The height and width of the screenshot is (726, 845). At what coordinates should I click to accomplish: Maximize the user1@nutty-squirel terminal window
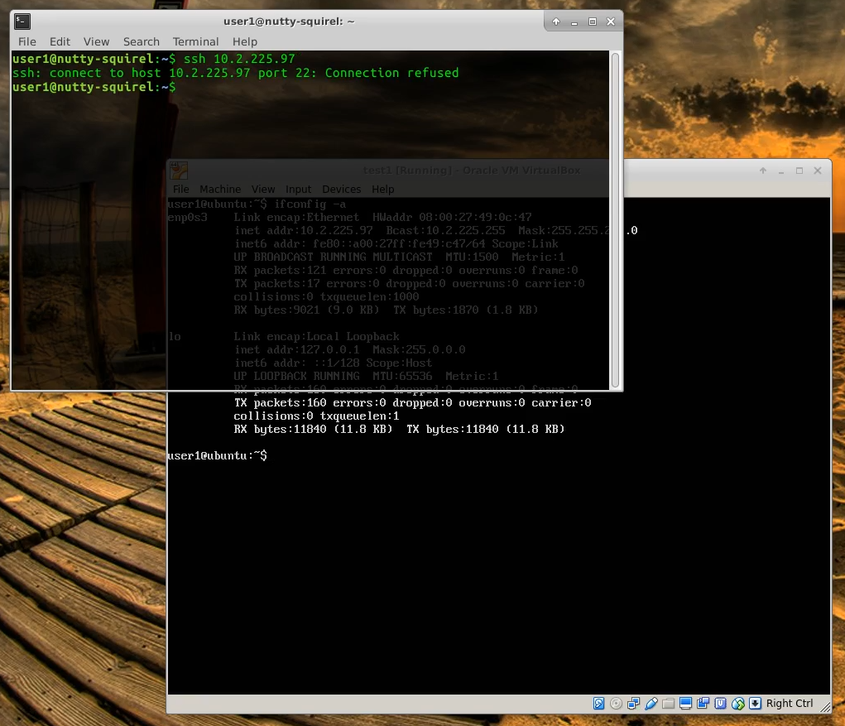click(x=593, y=22)
